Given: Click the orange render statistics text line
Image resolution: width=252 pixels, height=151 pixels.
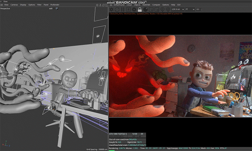Looking at the screenshot, I should [x=146, y=14].
